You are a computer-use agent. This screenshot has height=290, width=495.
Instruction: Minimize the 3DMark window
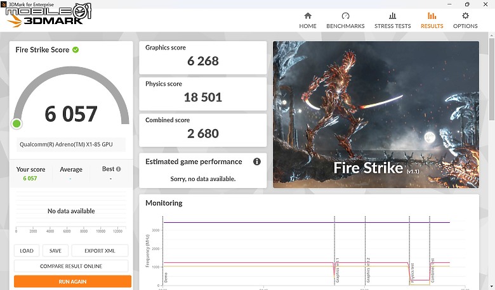pos(449,4)
